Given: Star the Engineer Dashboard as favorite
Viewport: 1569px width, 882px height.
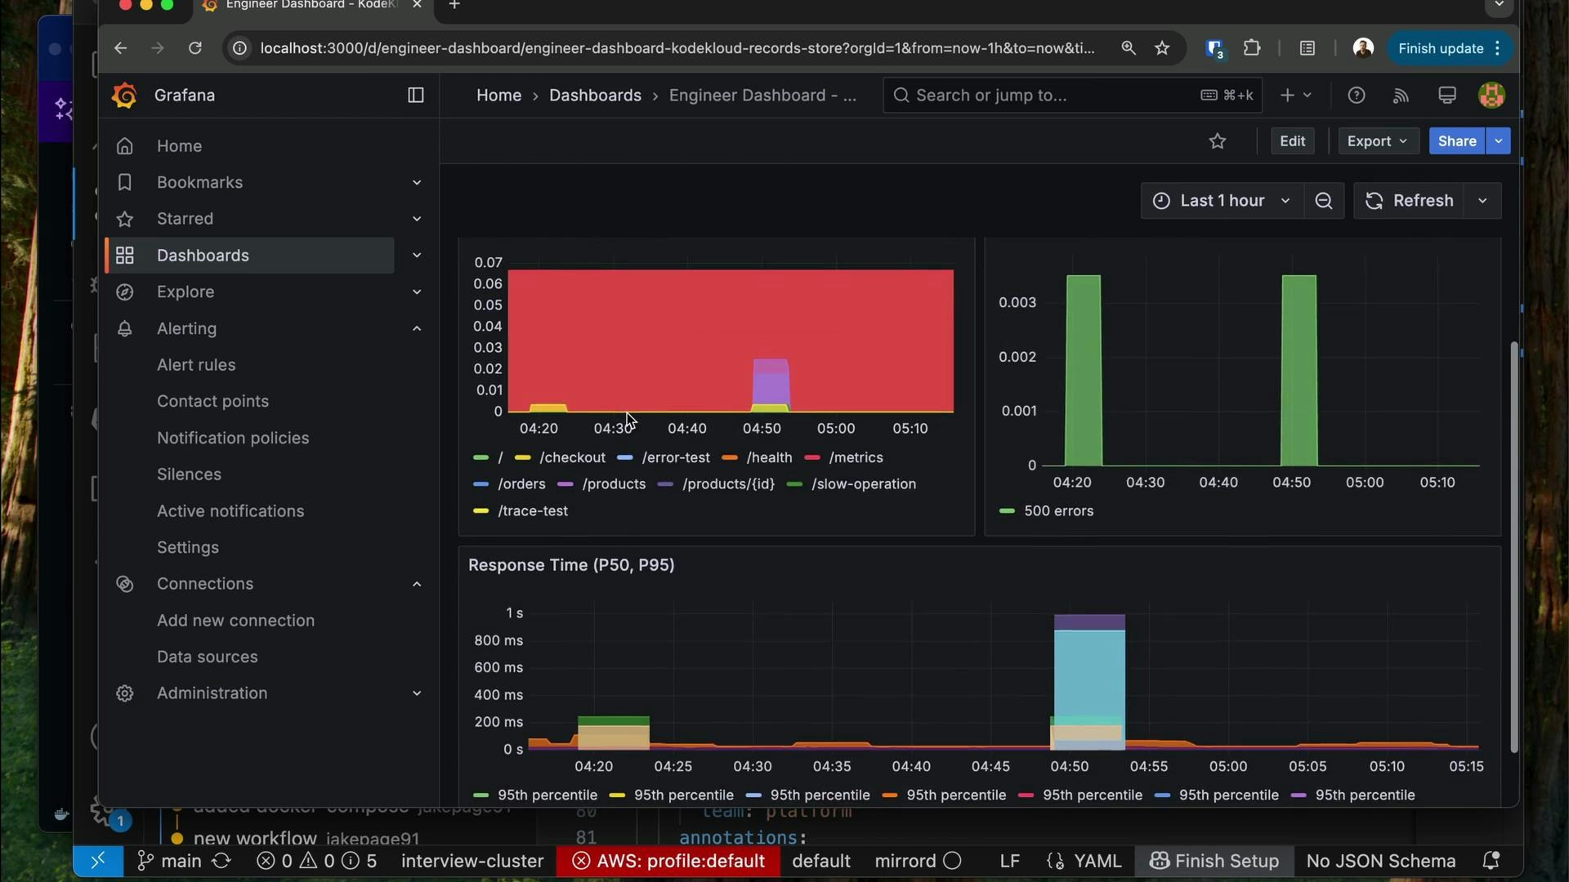Looking at the screenshot, I should point(1218,140).
